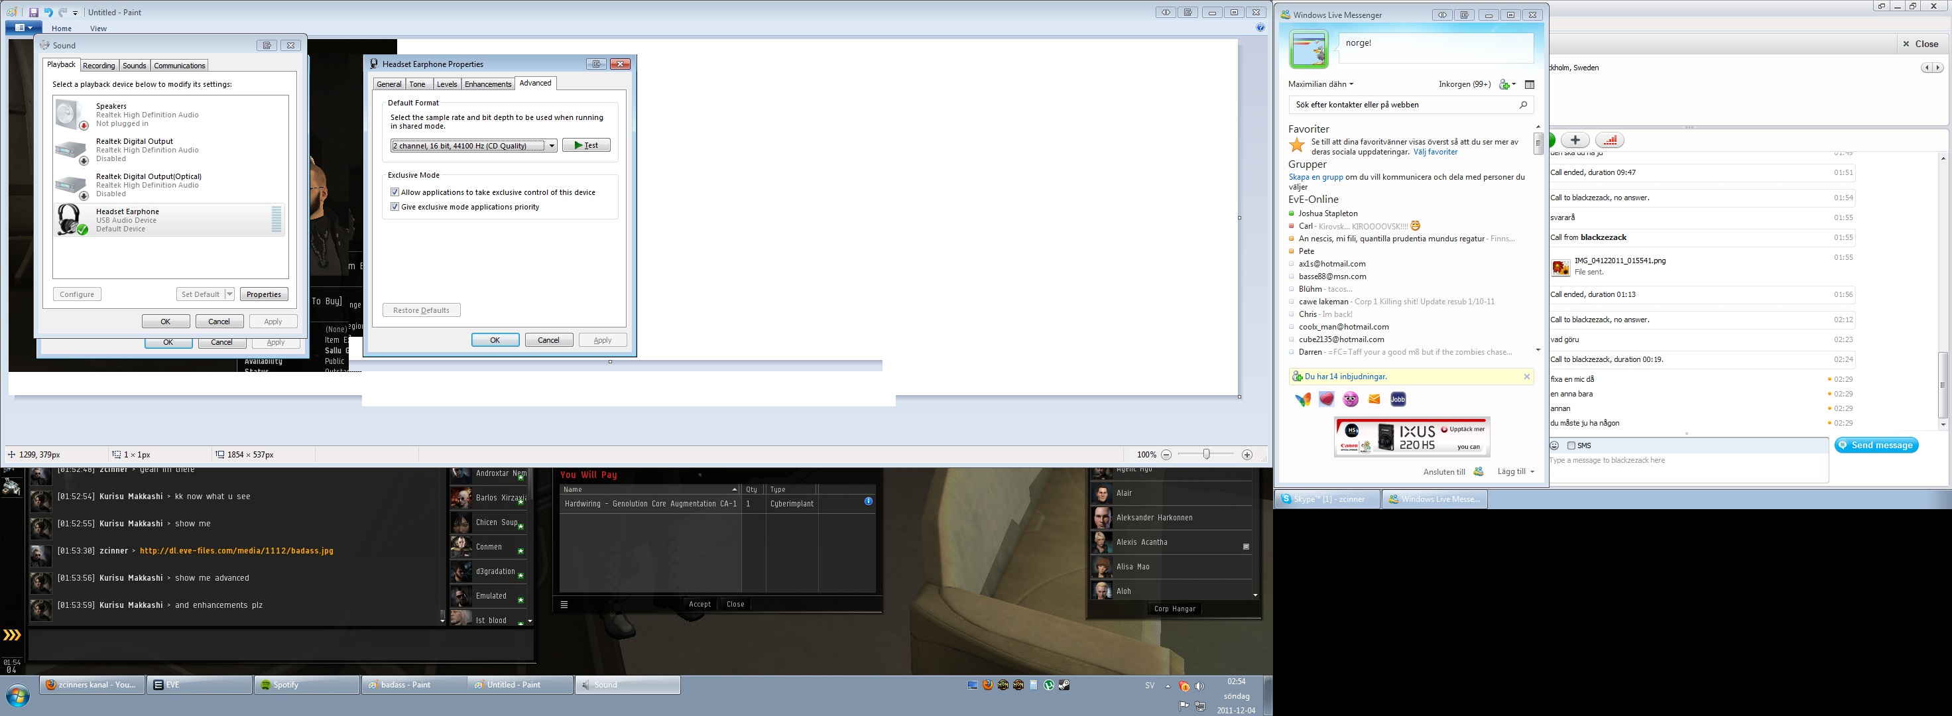Switch to the Enhancements tab

pyautogui.click(x=487, y=84)
